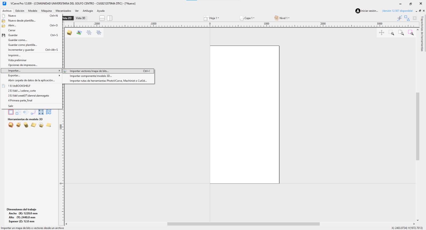Click the account avatar icon
The width and height of the screenshot is (426, 230).
click(358, 11)
